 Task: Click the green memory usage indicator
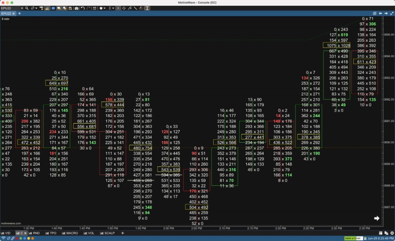(x=353, y=238)
